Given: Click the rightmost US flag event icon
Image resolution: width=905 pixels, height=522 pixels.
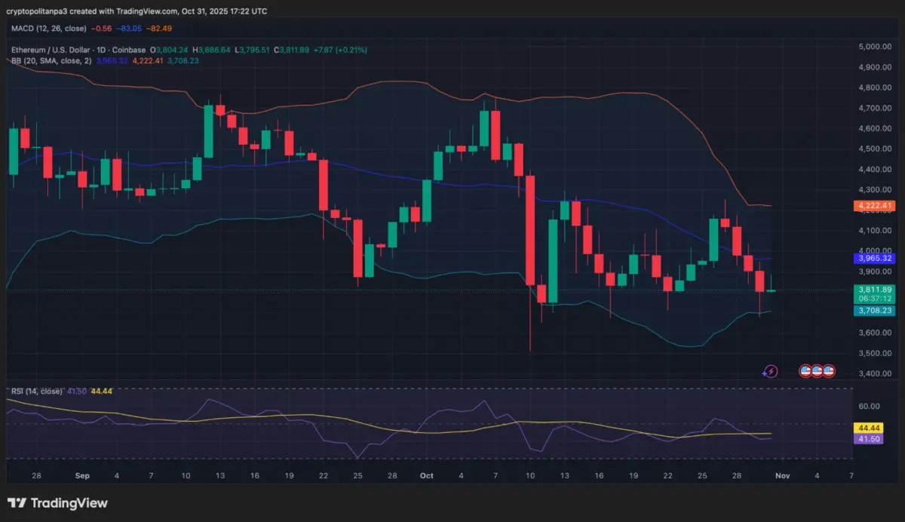Looking at the screenshot, I should pyautogui.click(x=829, y=371).
